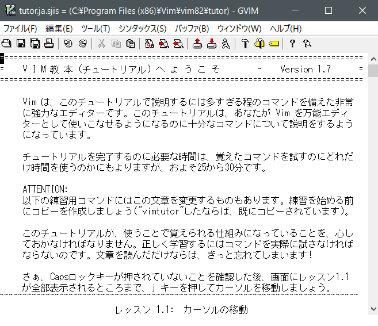Open the ファイル(F) menu
Screen dimensions: 378x326
pos(20,29)
